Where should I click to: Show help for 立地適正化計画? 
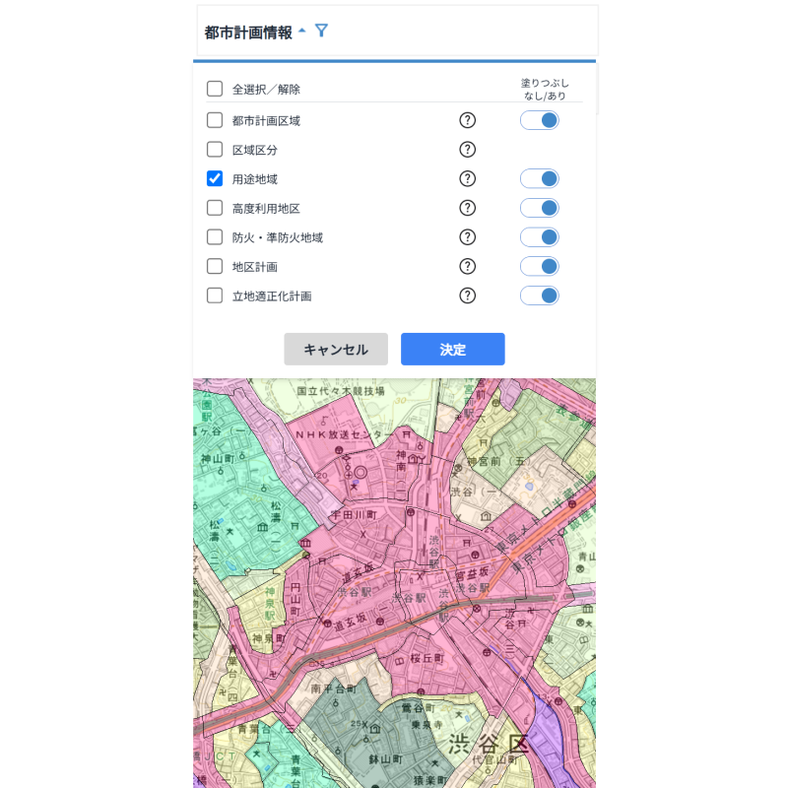pos(468,295)
